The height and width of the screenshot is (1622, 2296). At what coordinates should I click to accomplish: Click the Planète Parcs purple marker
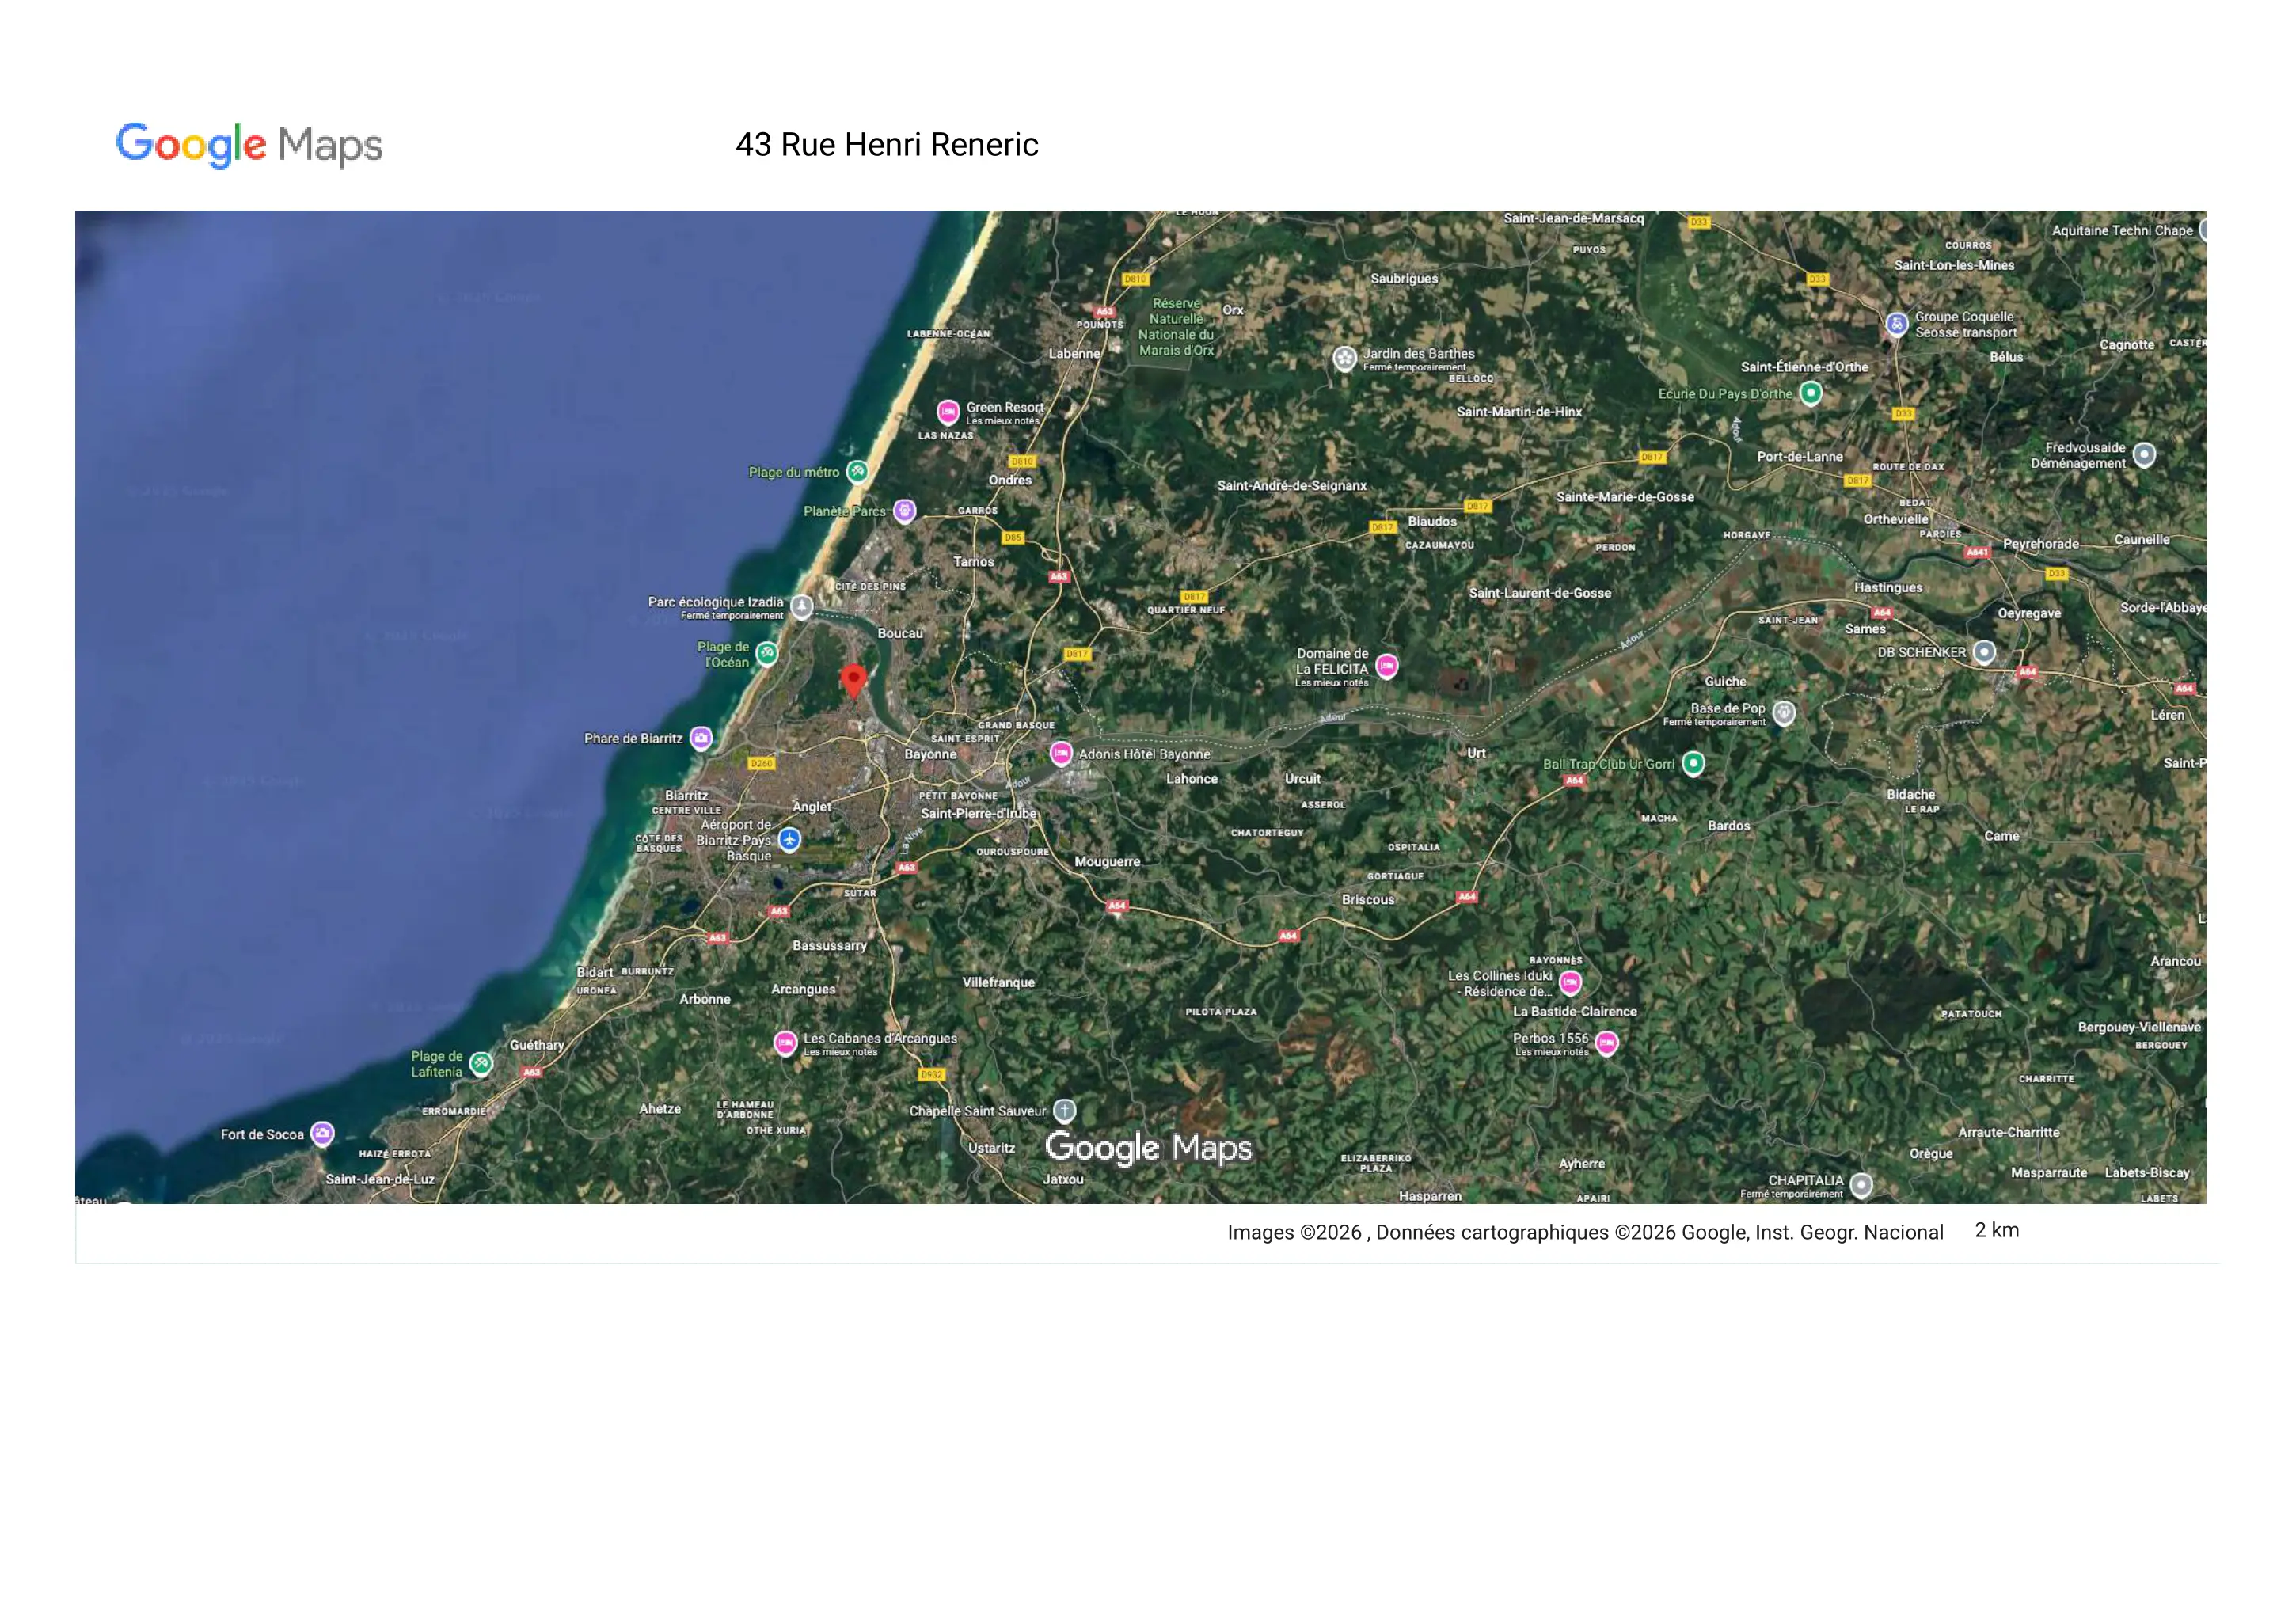click(x=904, y=511)
